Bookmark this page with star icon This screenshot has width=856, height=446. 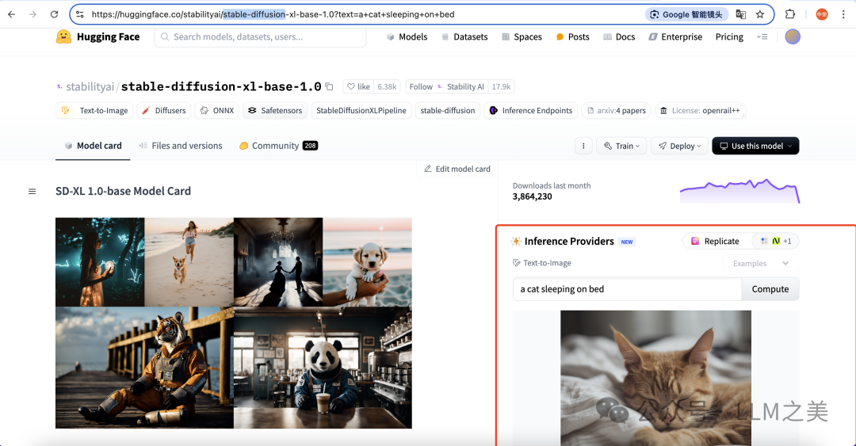click(760, 14)
